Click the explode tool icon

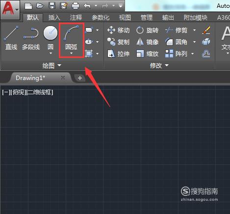pyautogui.click(x=206, y=42)
